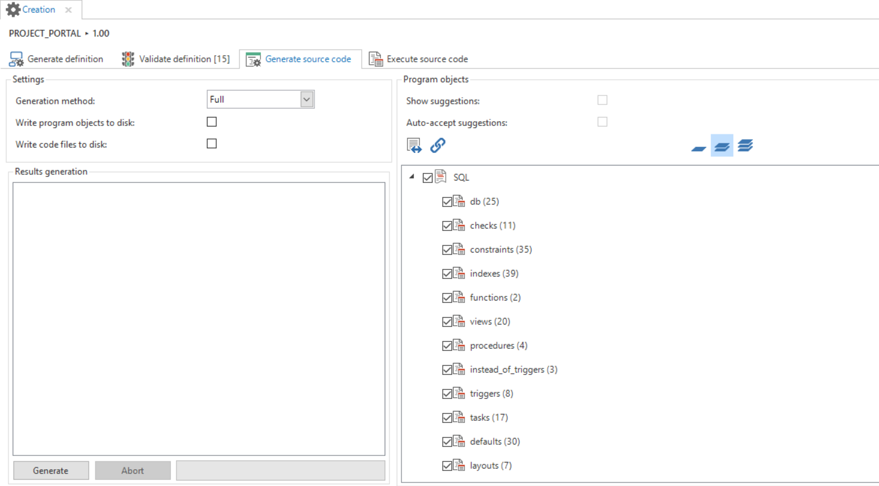Select the three-layer tree level icon

pyautogui.click(x=745, y=146)
